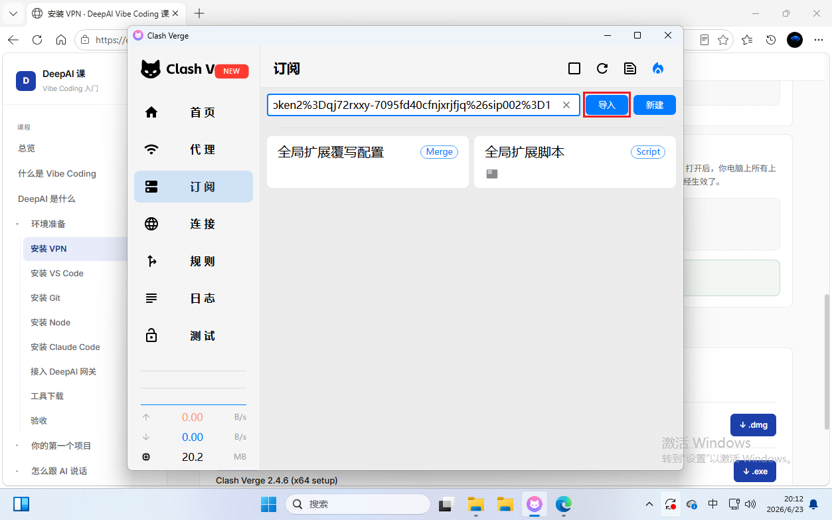Select 安装 Git lesson
This screenshot has width=832, height=520.
[x=45, y=298]
